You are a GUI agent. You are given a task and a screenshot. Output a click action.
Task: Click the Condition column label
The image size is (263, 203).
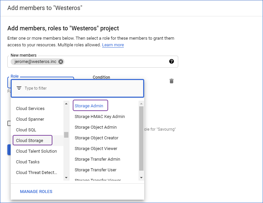pos(101,77)
